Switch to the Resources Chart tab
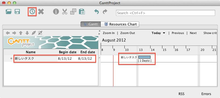The image size is (220, 98). click(x=120, y=24)
